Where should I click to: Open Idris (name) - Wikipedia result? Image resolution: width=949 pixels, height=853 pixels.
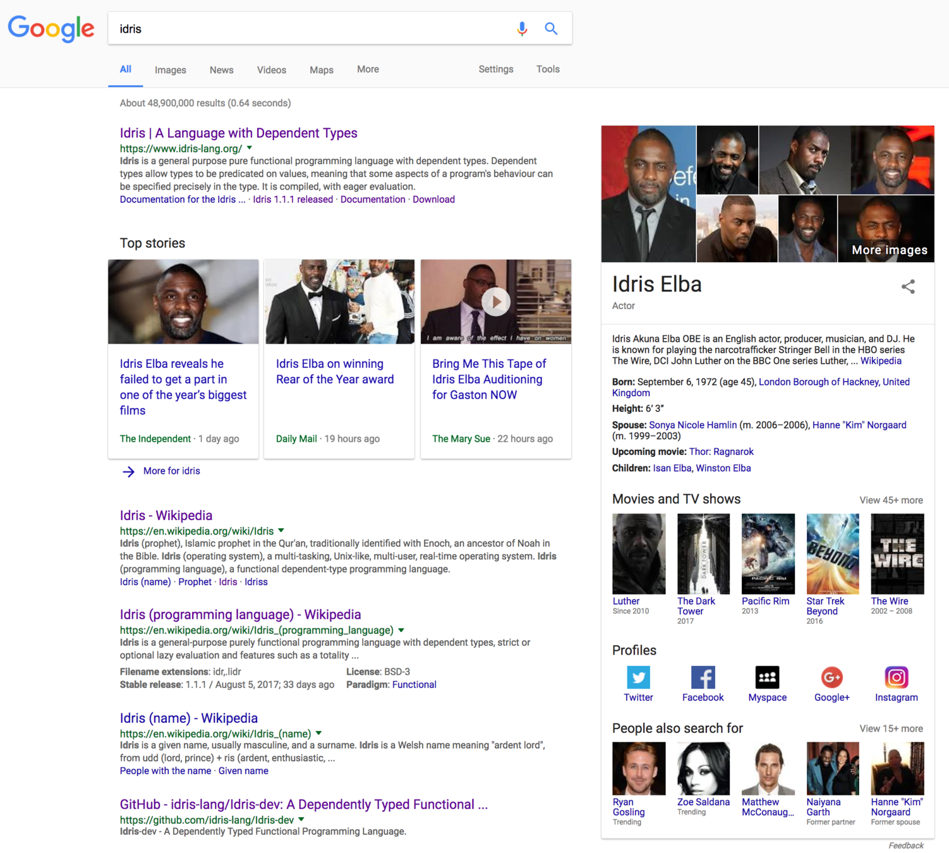(189, 718)
